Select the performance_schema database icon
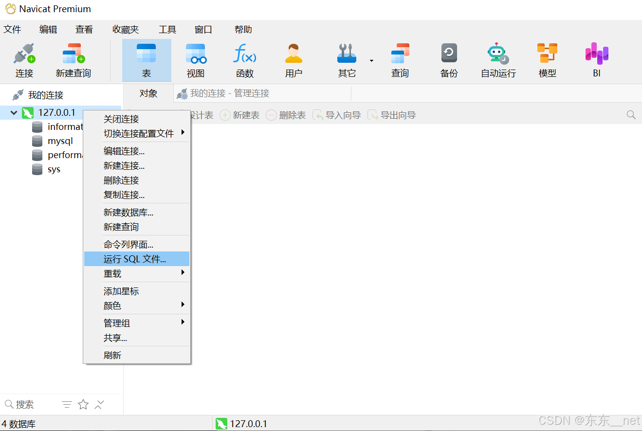This screenshot has width=642, height=431. (x=37, y=155)
